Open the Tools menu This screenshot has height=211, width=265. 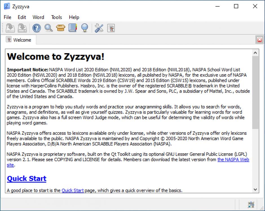point(57,17)
